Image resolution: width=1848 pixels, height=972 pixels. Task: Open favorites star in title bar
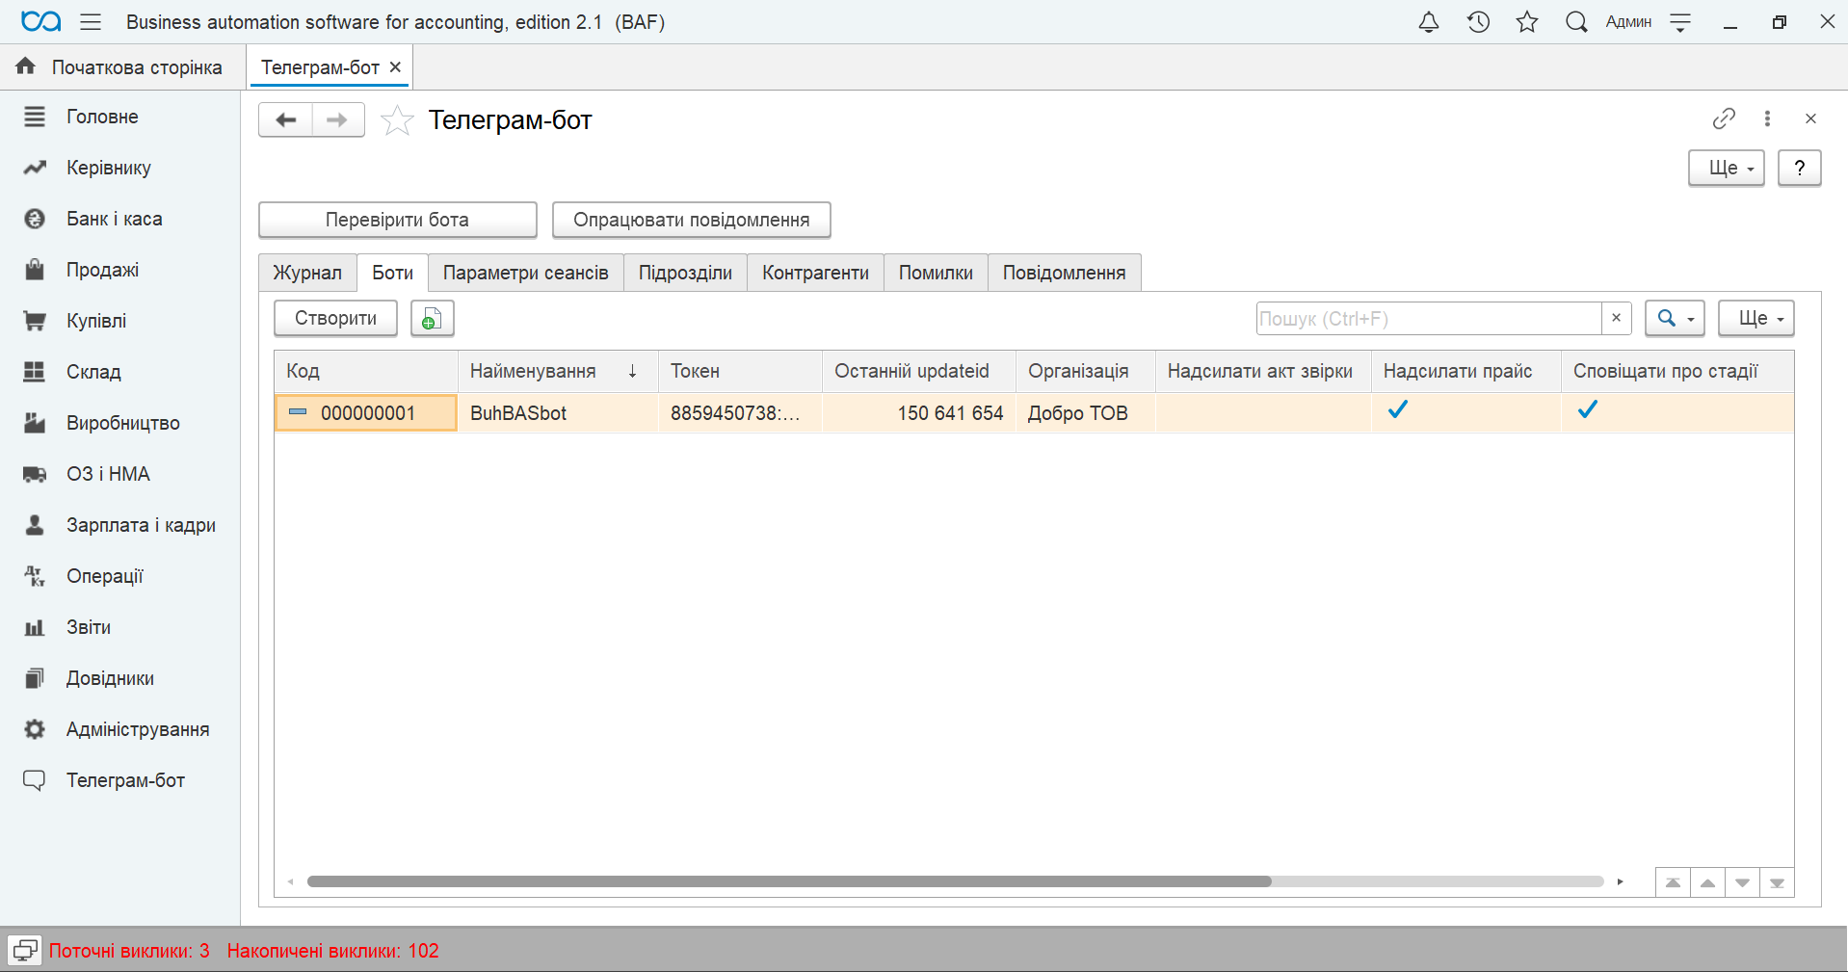pos(1527,21)
